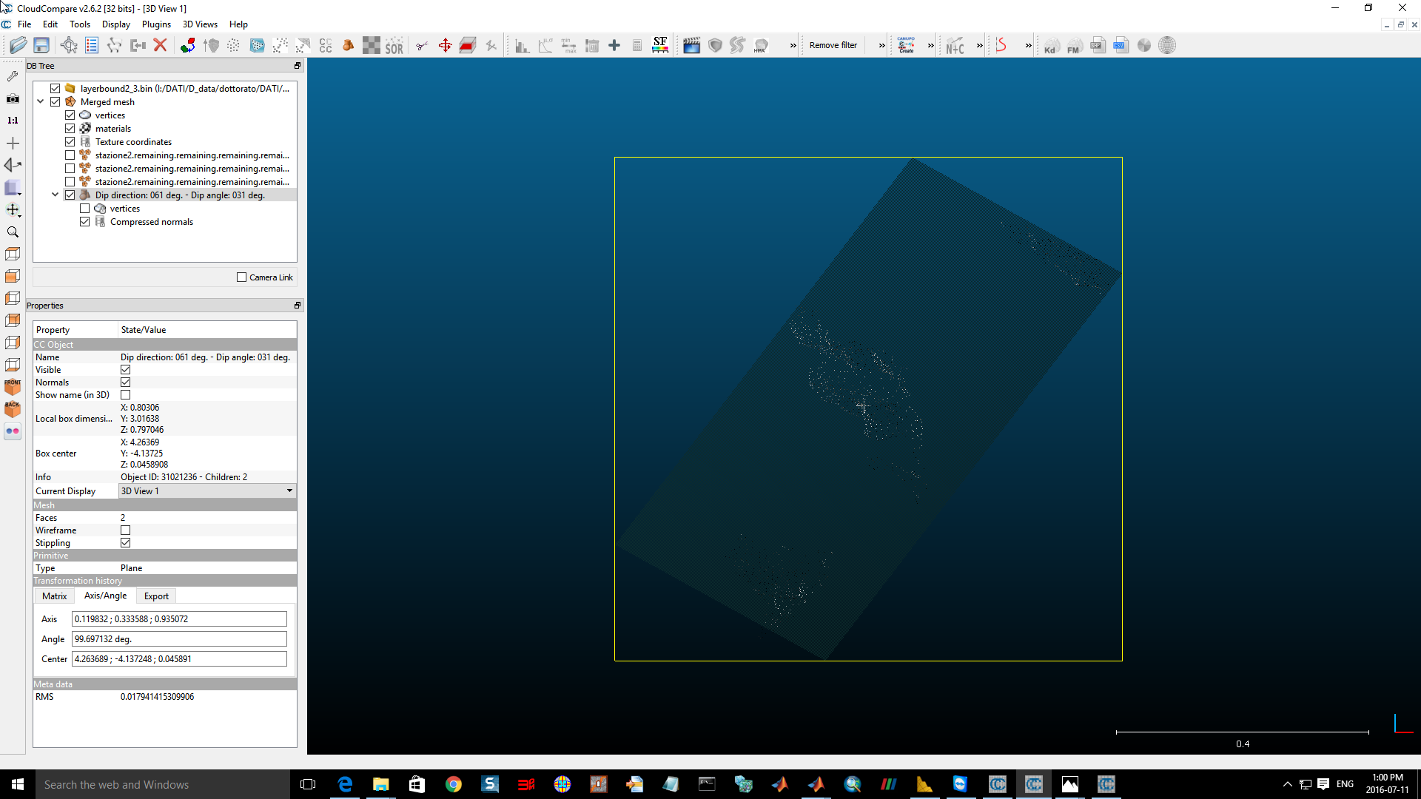Open the Cross Section tool
This screenshot has width=1421, height=799.
(468, 46)
